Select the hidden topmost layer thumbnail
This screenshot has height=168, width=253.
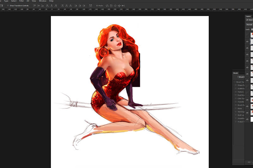click(x=252, y=35)
